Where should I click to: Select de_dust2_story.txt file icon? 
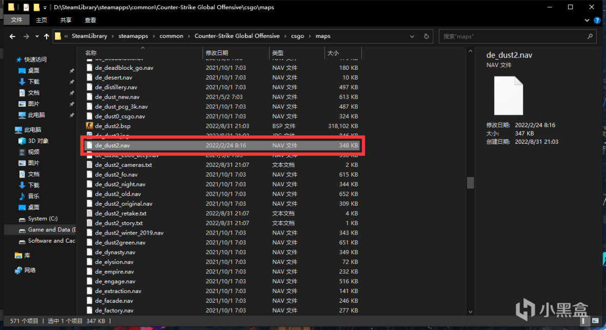pos(89,223)
